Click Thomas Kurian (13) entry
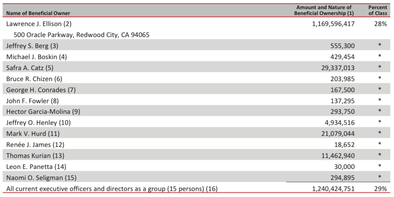 click(35, 156)
